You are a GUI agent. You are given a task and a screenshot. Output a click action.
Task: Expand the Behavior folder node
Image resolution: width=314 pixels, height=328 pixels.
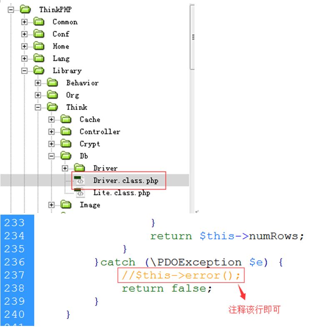[38, 83]
